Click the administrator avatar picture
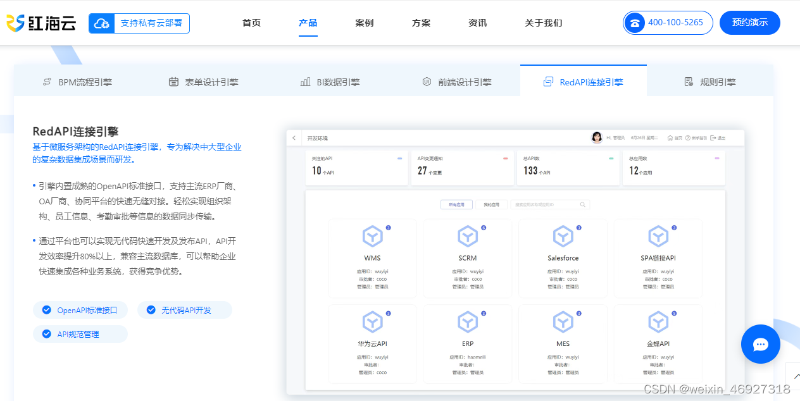 click(596, 137)
